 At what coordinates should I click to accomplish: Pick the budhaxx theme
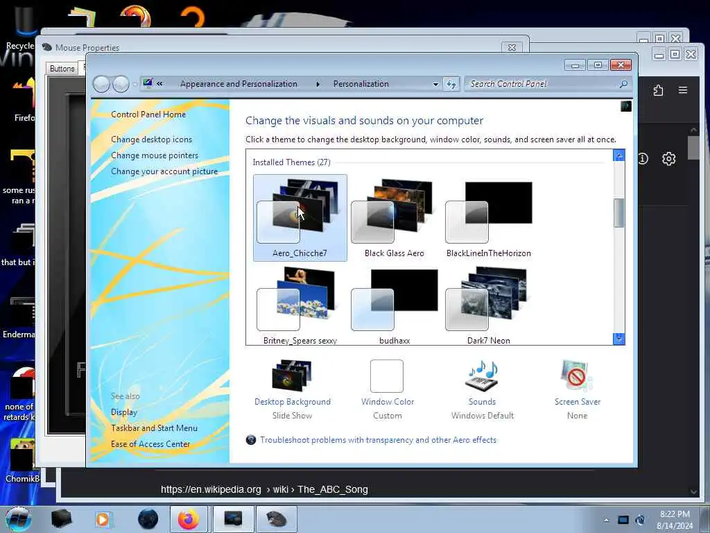[x=394, y=305]
